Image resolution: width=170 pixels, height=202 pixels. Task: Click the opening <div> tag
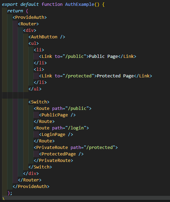30,30
